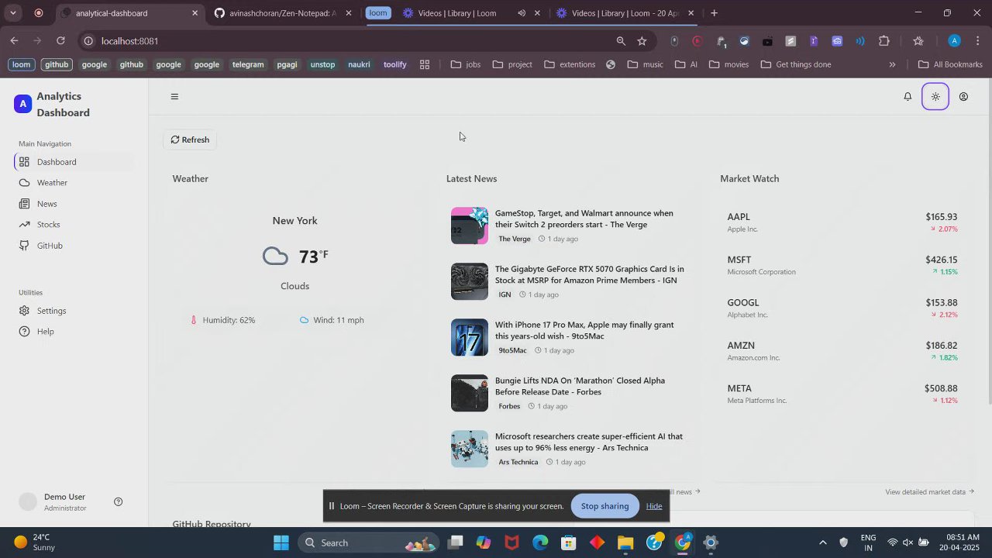Viewport: 992px width, 558px height.
Task: Open notifications via the bell icon
Action: click(x=908, y=97)
